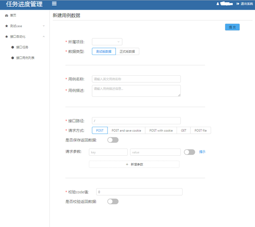Choose GET request method
The width and height of the screenshot is (255, 227).
184,130
